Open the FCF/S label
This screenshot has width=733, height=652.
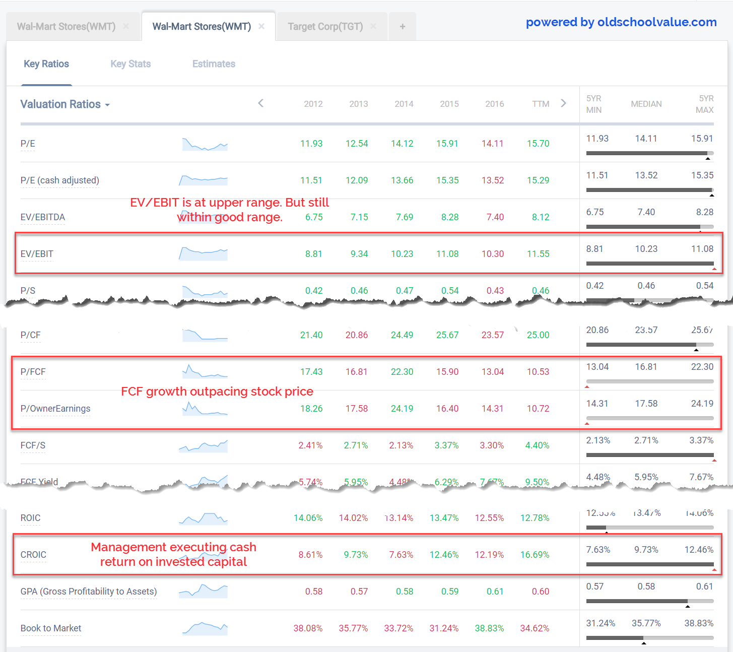(x=33, y=445)
